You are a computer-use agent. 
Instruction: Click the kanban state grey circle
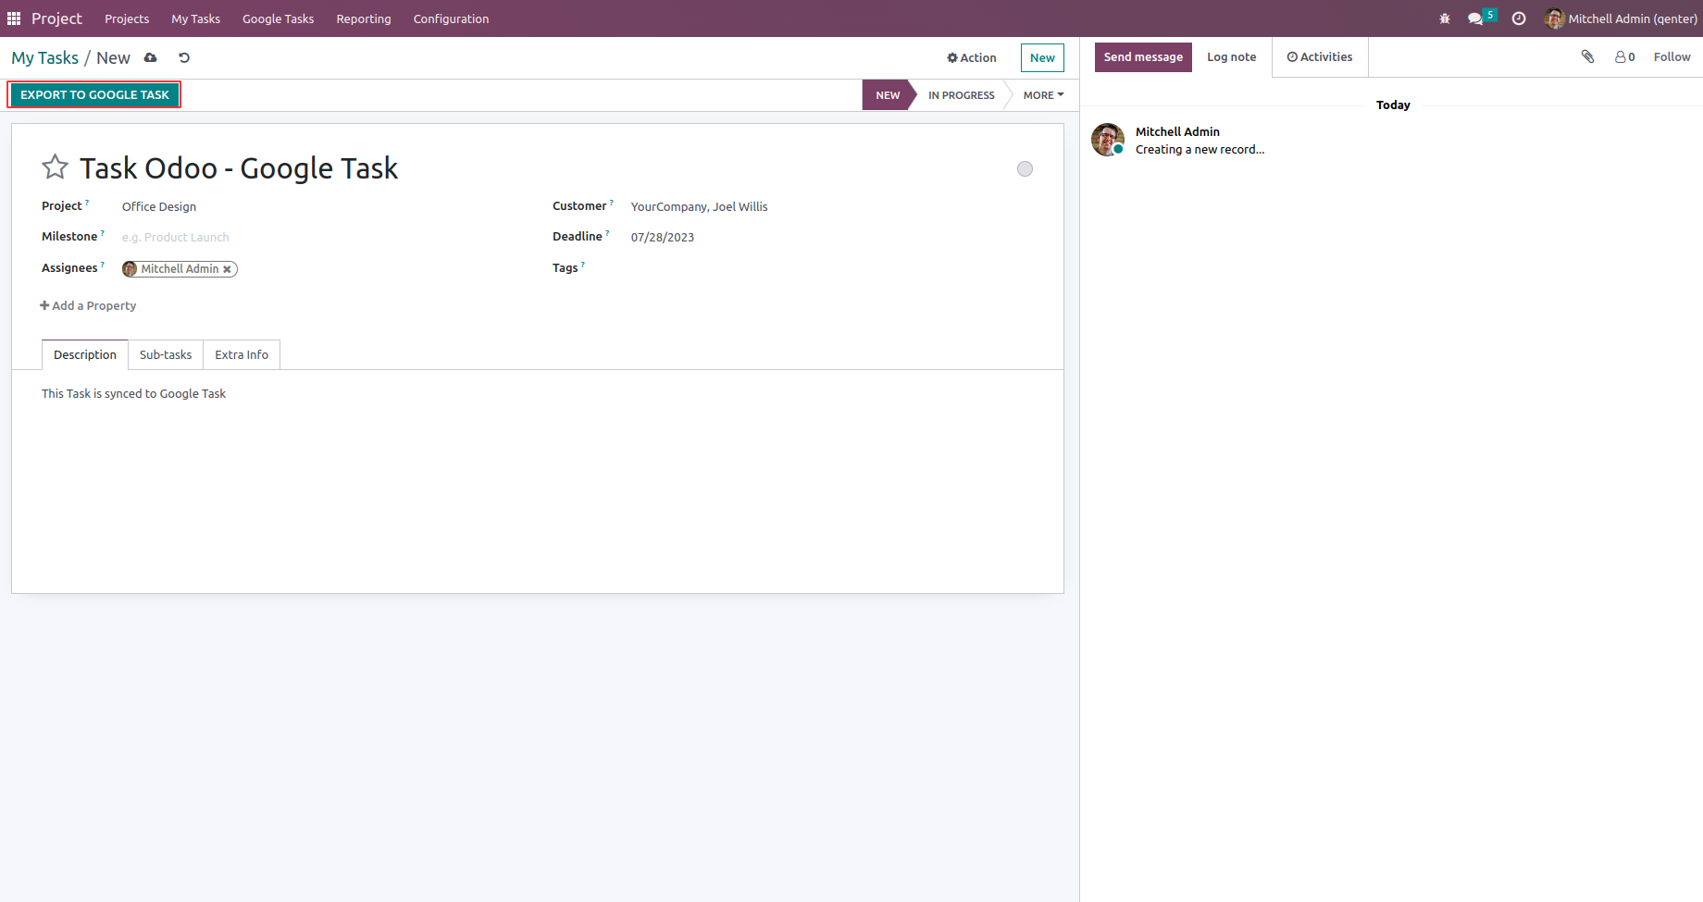point(1025,168)
